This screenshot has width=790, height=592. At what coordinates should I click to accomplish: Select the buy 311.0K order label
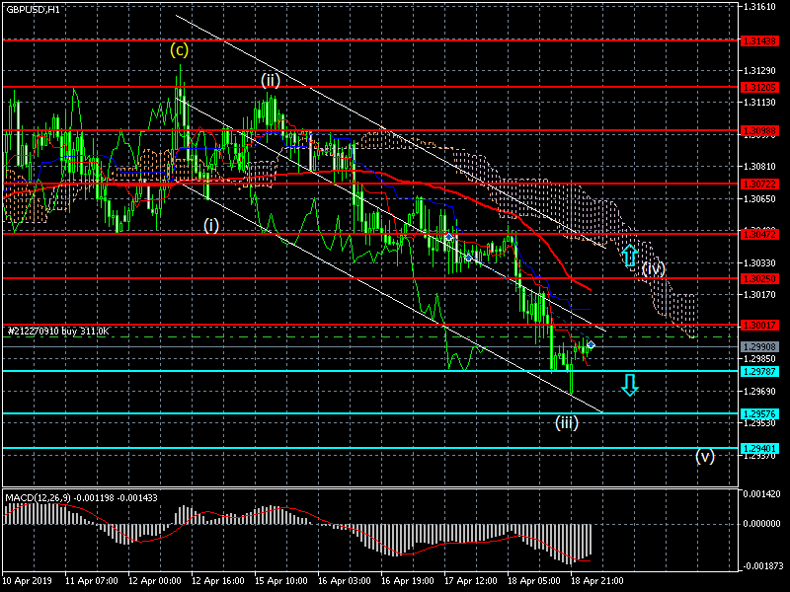pos(58,332)
